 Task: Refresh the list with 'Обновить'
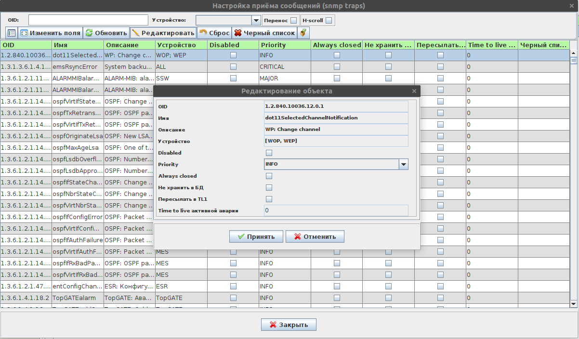106,33
